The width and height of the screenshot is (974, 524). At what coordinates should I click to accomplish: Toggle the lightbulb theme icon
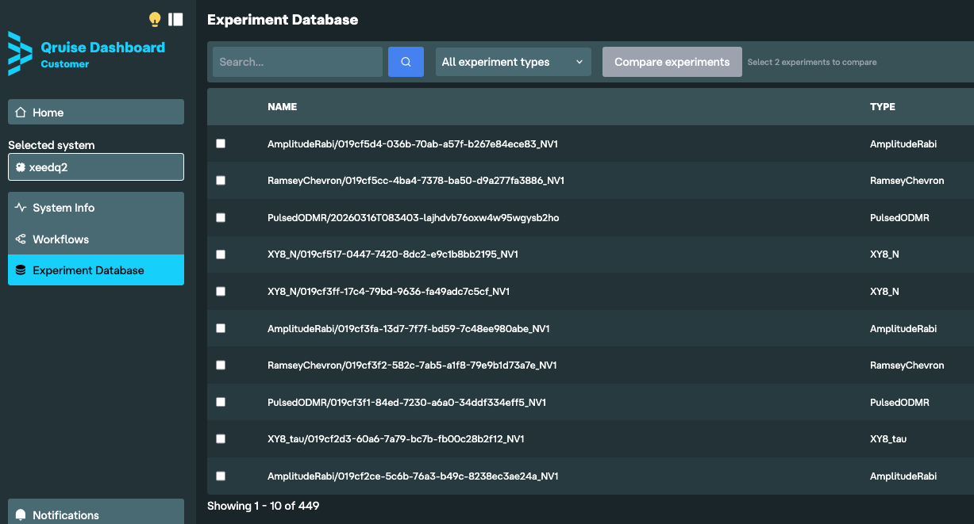pyautogui.click(x=155, y=19)
